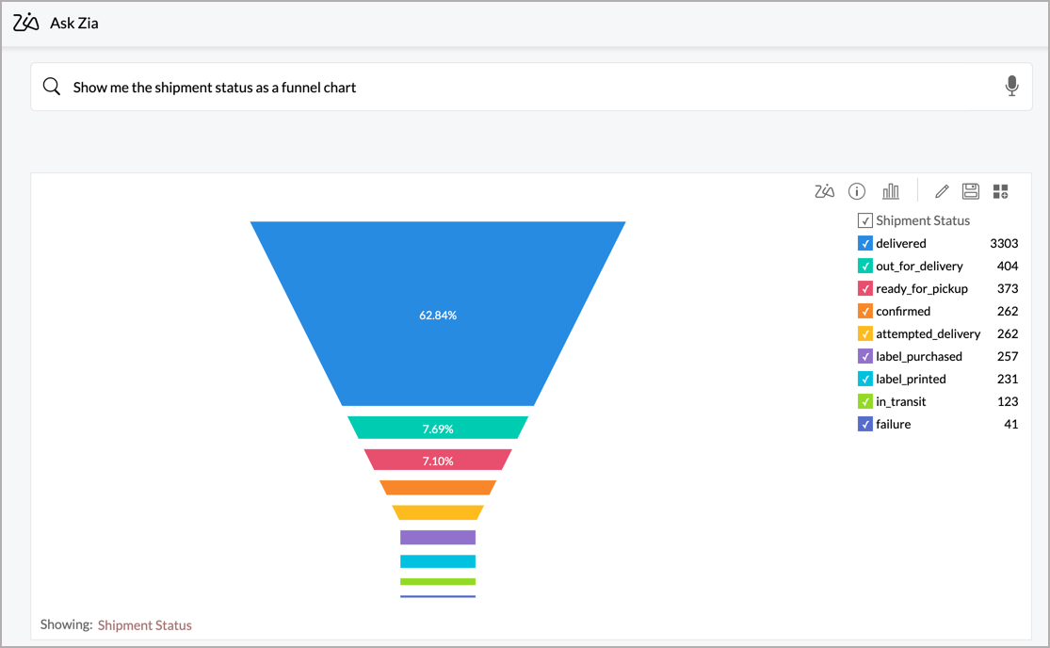Click the pencil edit icon
This screenshot has width=1050, height=648.
942,191
